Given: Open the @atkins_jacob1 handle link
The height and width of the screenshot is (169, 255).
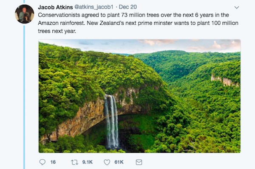Looking at the screenshot, I should tap(94, 7).
